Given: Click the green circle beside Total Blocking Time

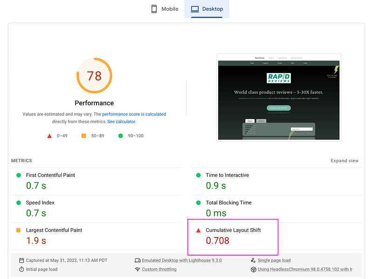Looking at the screenshot, I should pos(198,203).
